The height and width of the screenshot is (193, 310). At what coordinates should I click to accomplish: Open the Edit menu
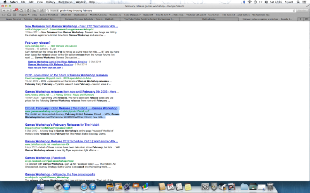[31, 2]
